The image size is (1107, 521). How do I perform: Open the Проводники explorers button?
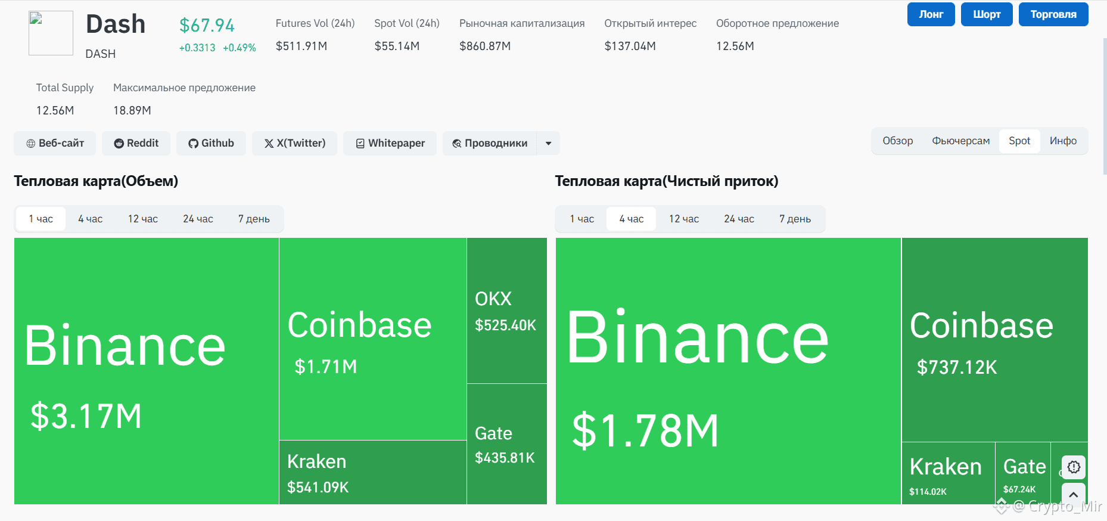tap(490, 143)
